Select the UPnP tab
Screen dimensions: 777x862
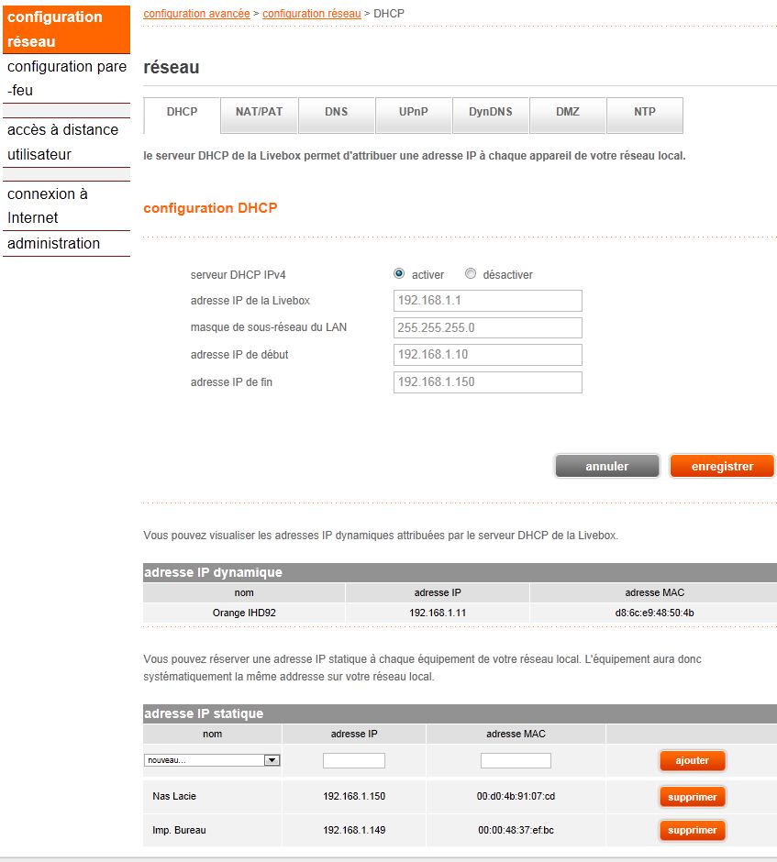tap(413, 113)
